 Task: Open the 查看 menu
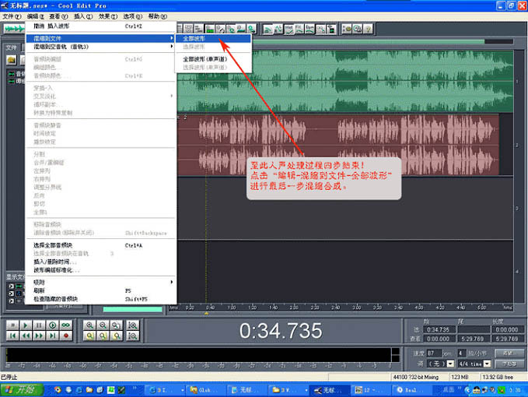click(x=58, y=16)
